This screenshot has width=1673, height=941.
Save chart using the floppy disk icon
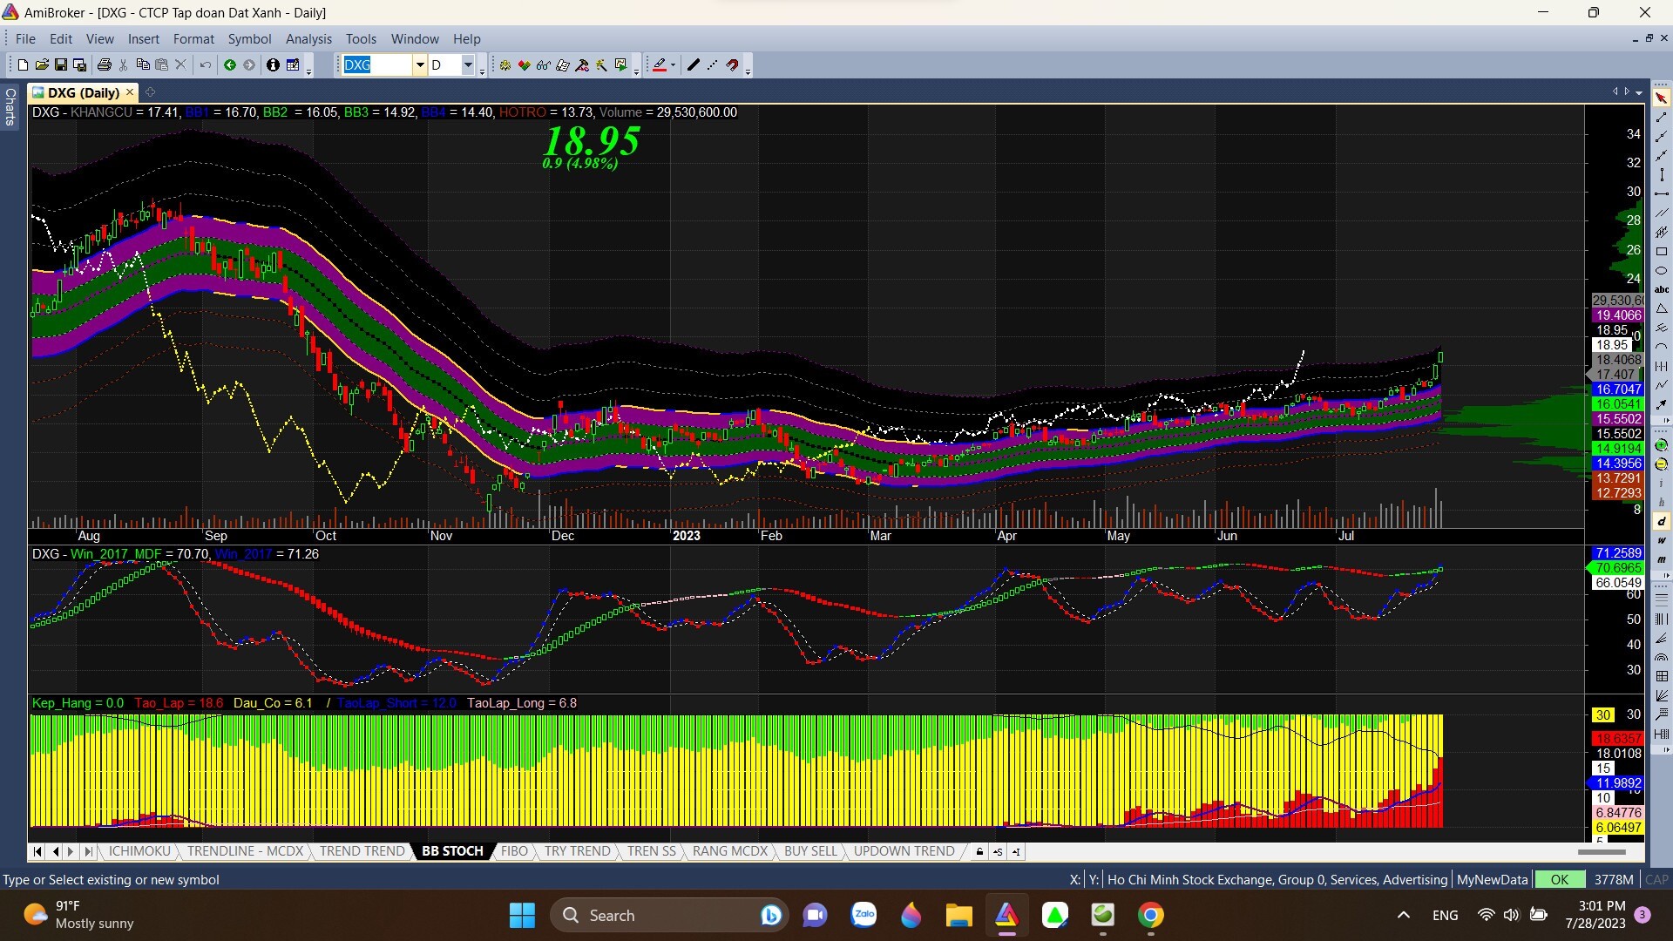[61, 64]
